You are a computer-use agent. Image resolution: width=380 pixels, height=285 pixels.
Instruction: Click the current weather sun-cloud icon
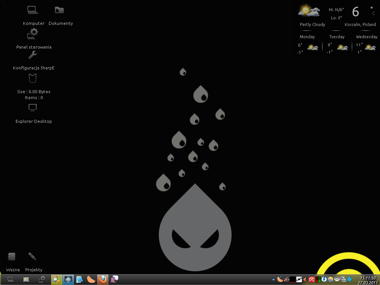tap(309, 11)
